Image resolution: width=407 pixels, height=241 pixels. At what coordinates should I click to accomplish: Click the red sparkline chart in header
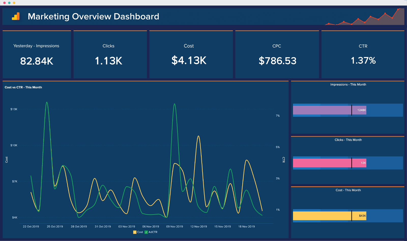click(x=365, y=17)
